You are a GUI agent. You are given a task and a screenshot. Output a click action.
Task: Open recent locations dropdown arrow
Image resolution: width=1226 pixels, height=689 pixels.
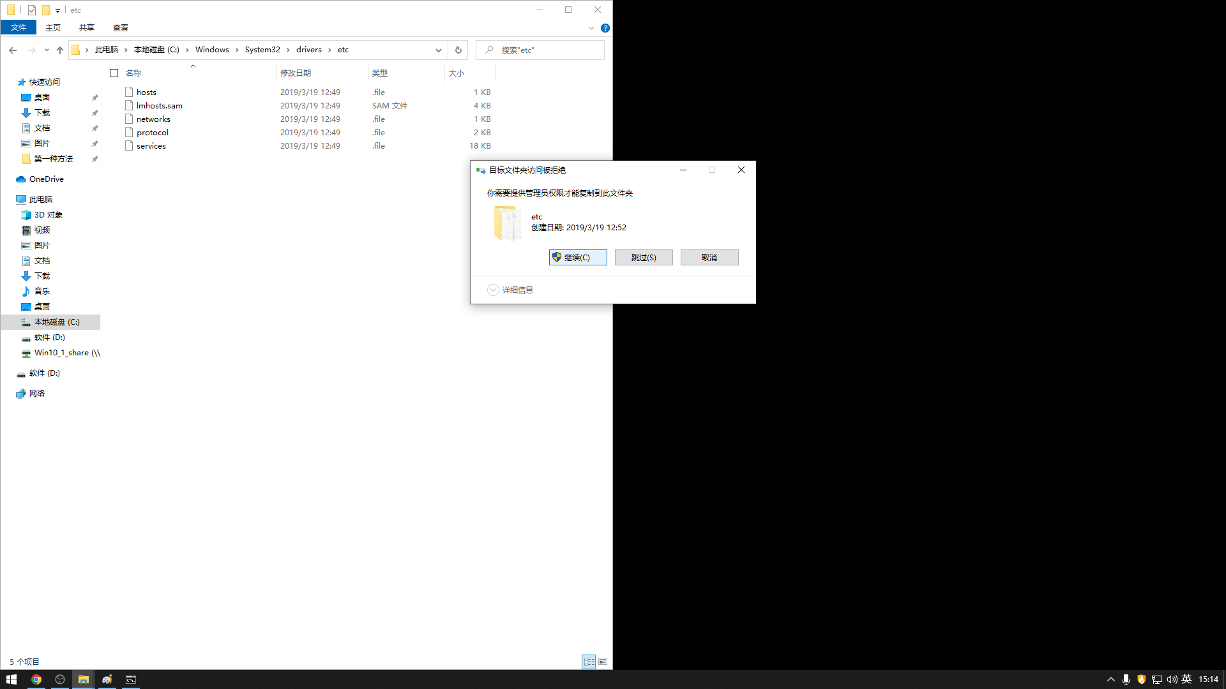47,50
